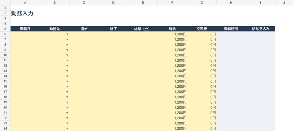Open the 勤務先 dropdown in row 15

tap(67, 81)
